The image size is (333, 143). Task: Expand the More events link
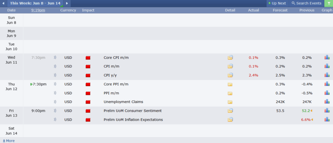click(x=8, y=141)
